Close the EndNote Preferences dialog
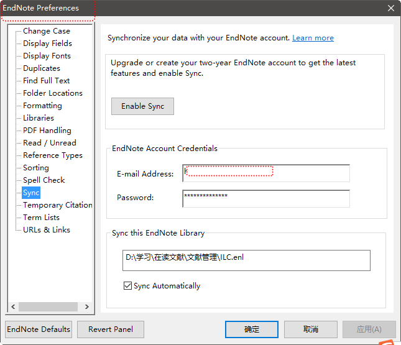This screenshot has height=345, width=401. point(391,8)
